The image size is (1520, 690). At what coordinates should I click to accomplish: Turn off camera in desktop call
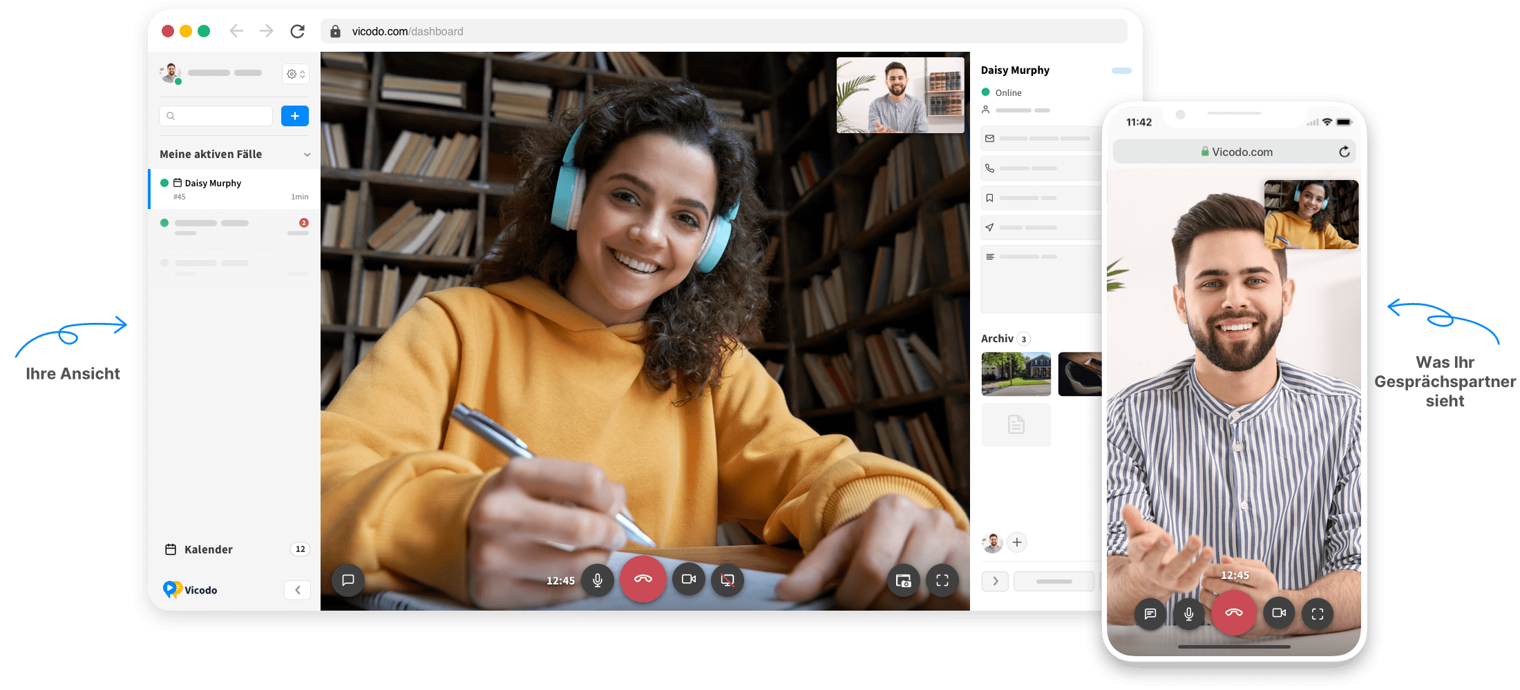point(689,580)
